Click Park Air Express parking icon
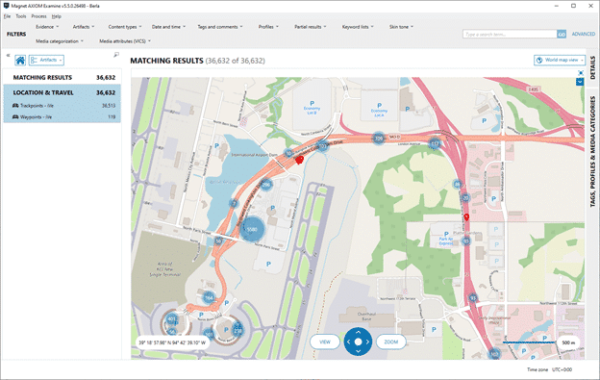Viewport: 600px width, 380px height. 446,234
